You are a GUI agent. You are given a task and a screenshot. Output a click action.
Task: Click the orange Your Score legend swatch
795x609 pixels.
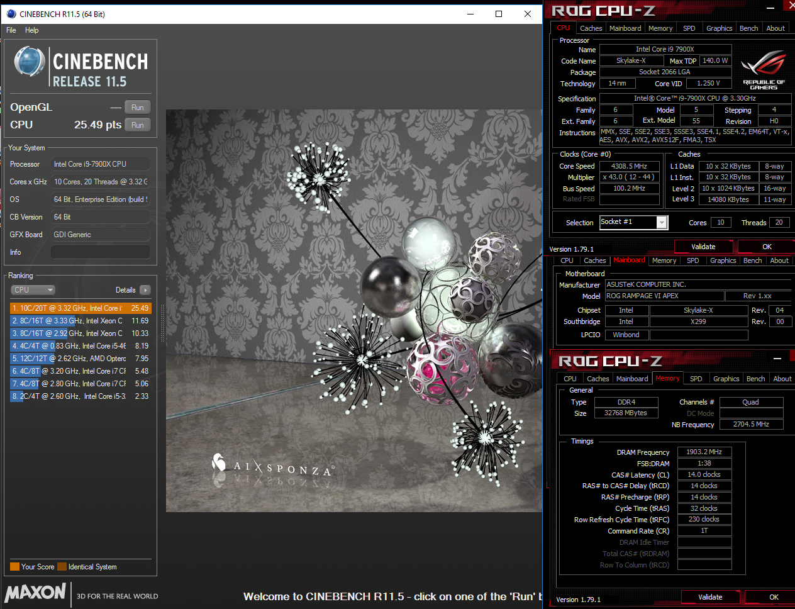[x=15, y=567]
